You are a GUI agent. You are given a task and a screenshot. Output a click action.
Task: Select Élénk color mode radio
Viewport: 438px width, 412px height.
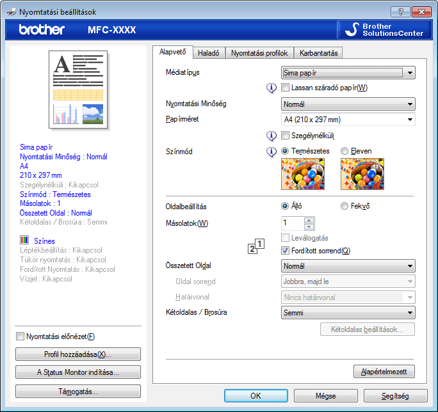tap(345, 151)
